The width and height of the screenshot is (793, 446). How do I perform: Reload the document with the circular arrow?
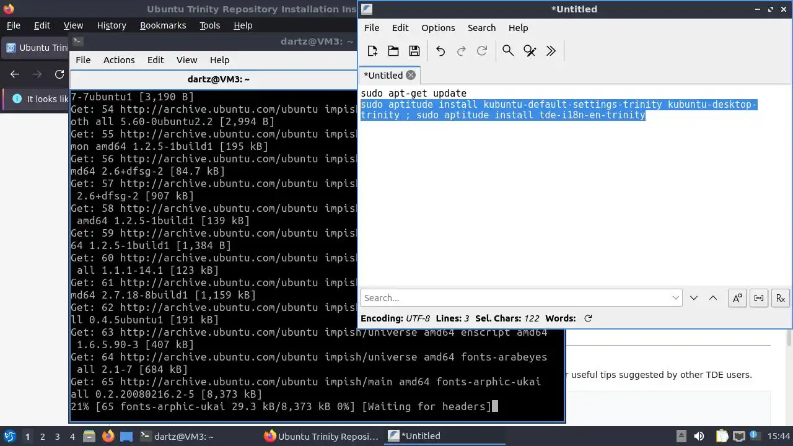pyautogui.click(x=482, y=51)
